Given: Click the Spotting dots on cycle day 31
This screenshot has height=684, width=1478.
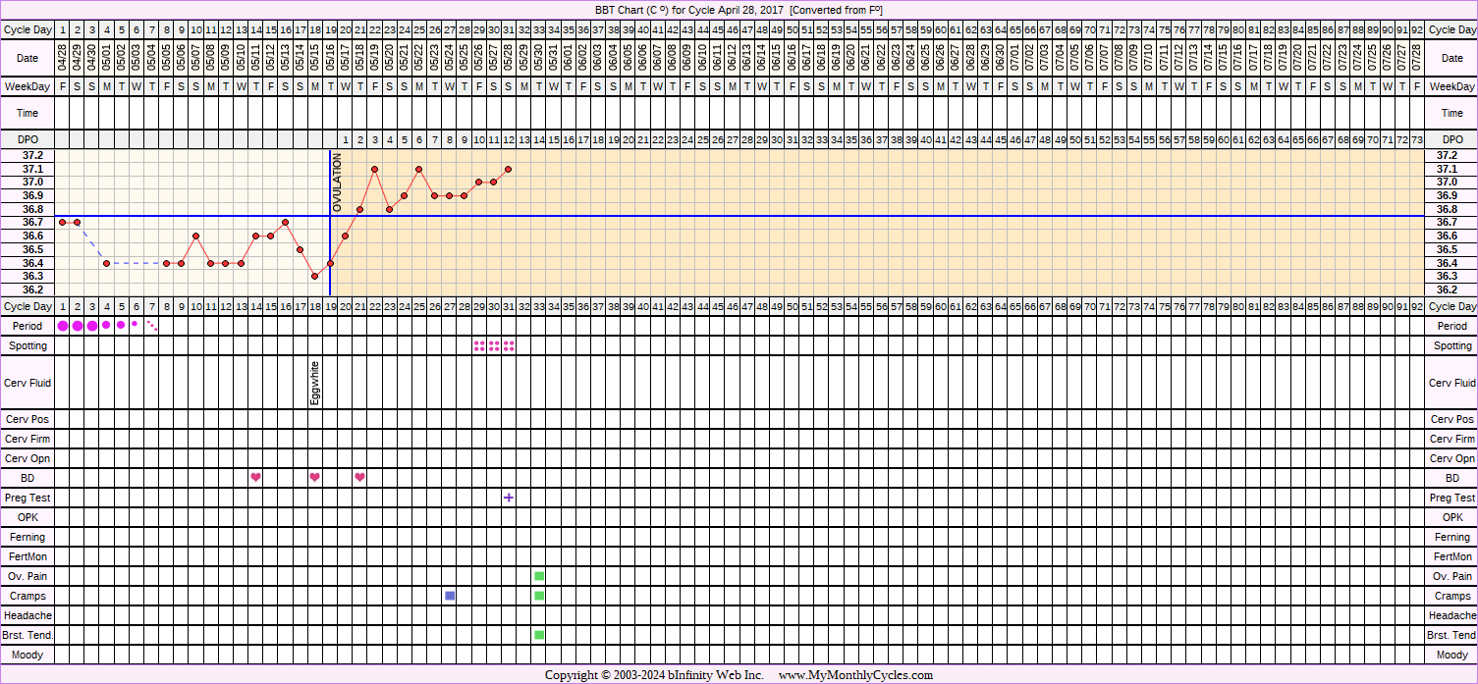Looking at the screenshot, I should pyautogui.click(x=509, y=345).
